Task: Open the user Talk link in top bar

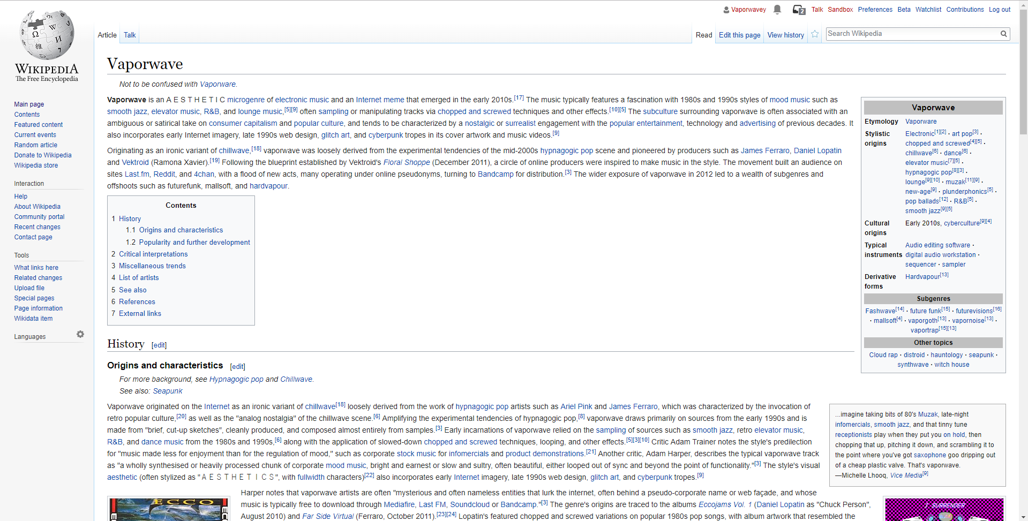Action: pyautogui.click(x=817, y=10)
